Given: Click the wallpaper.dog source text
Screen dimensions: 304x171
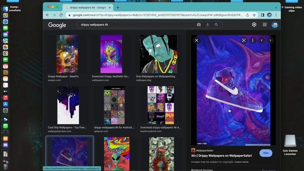Looking at the screenshot, I should click(143, 80).
